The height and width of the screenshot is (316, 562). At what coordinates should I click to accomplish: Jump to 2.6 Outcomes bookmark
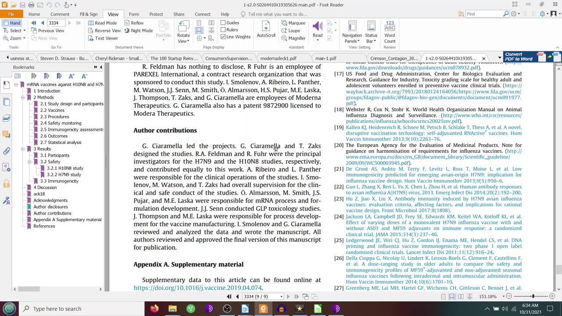pyautogui.click(x=54, y=136)
